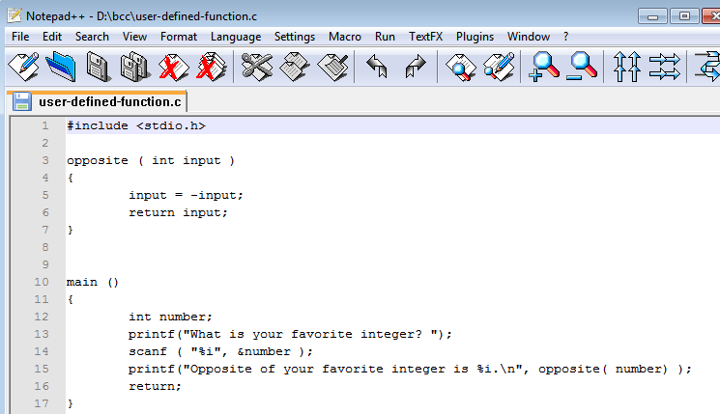The width and height of the screenshot is (720, 414).
Task: Zoom out with the magnifier minus icon
Action: [583, 67]
